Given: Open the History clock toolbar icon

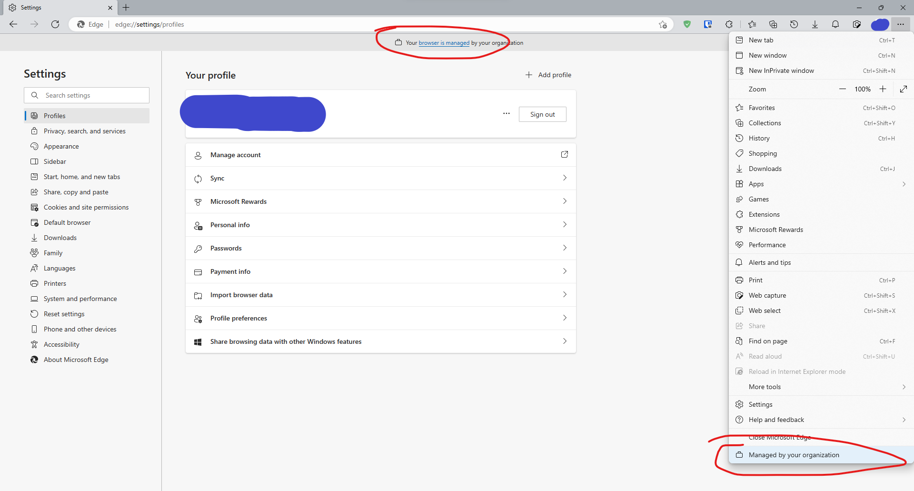Looking at the screenshot, I should (794, 24).
